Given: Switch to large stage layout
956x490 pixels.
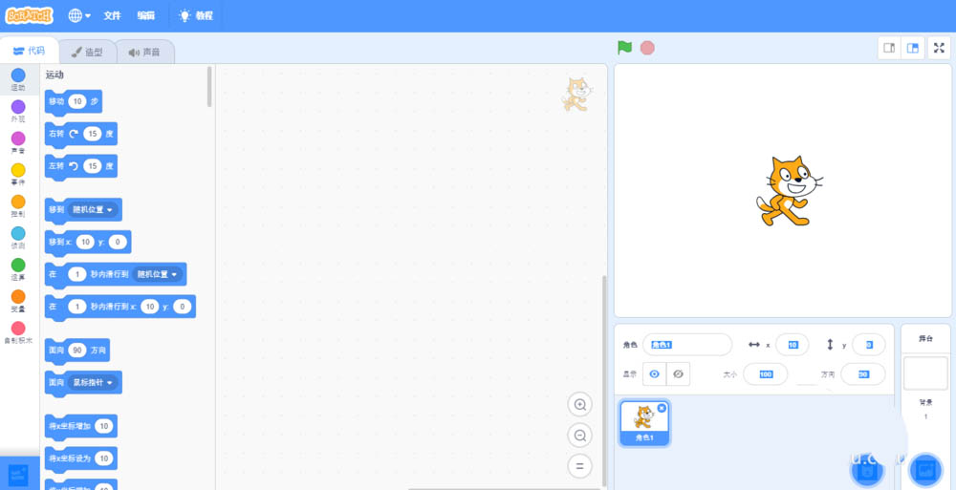Looking at the screenshot, I should [x=913, y=48].
